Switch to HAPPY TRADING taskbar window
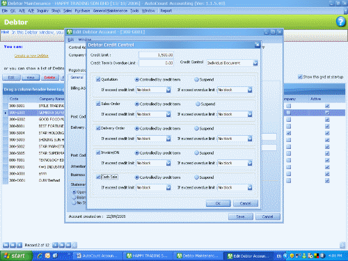 (x=148, y=256)
